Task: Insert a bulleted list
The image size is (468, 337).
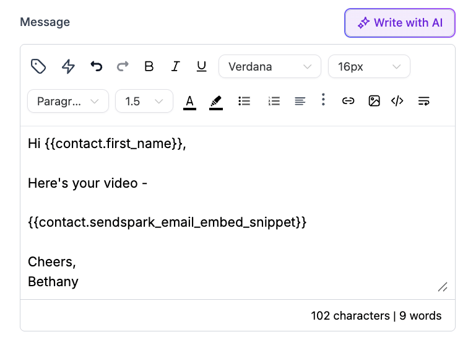Action: tap(245, 101)
